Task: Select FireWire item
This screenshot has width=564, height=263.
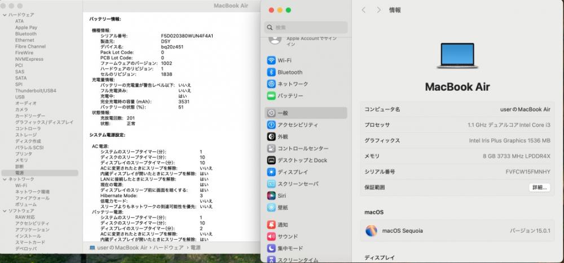Action: click(24, 53)
